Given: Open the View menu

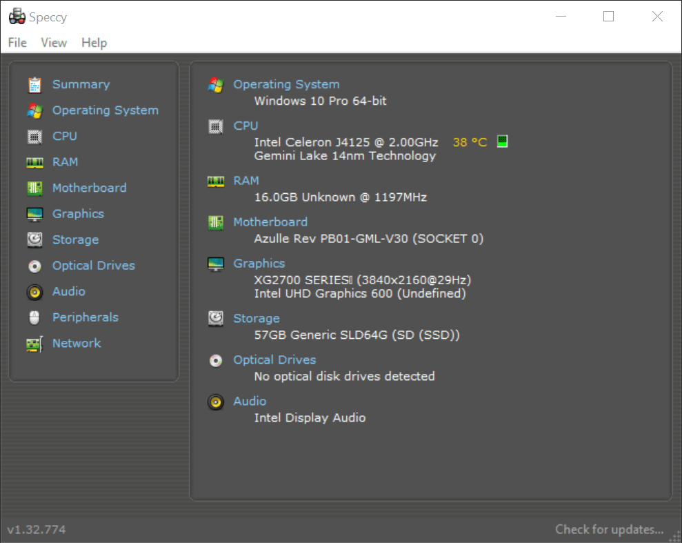Looking at the screenshot, I should [x=54, y=43].
